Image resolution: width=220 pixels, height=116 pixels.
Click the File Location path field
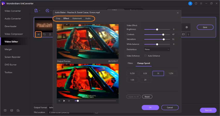point(71,112)
